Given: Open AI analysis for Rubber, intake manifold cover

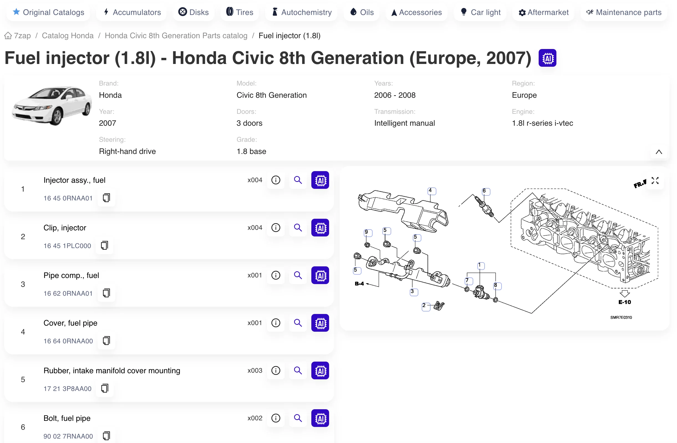Looking at the screenshot, I should coord(320,370).
